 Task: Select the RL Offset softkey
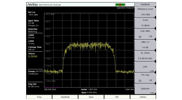point(145,56)
